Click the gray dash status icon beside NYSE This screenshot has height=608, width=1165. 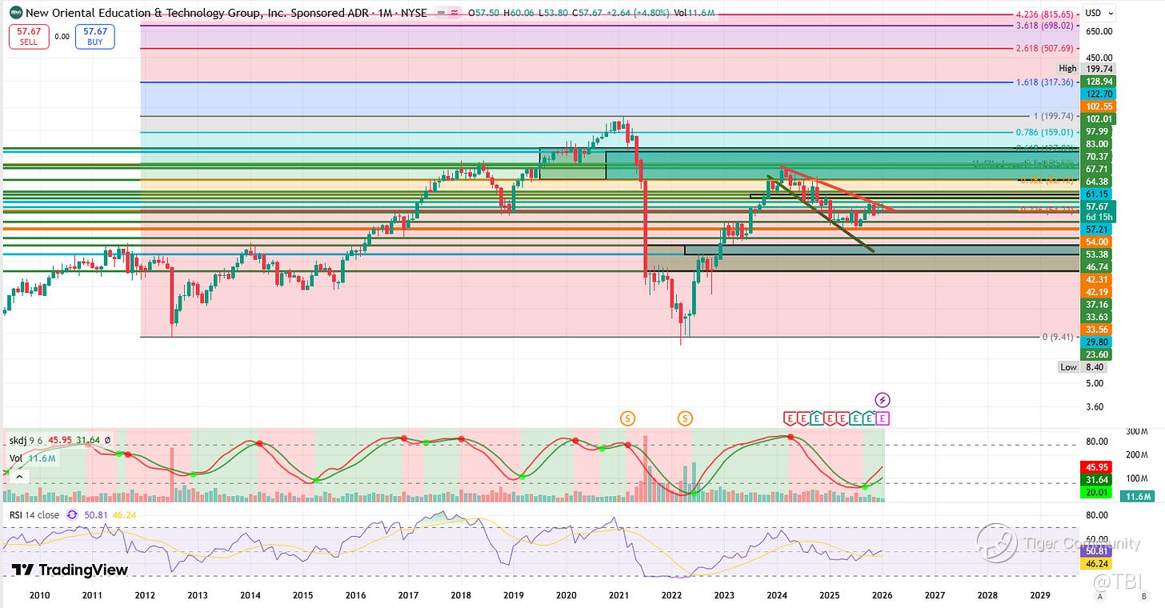pyautogui.click(x=441, y=13)
